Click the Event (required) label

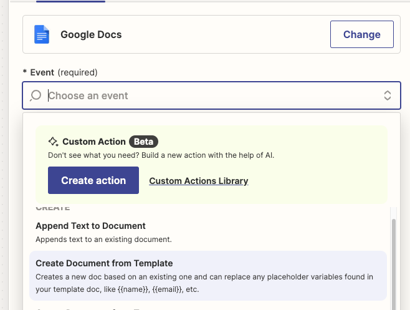[60, 72]
